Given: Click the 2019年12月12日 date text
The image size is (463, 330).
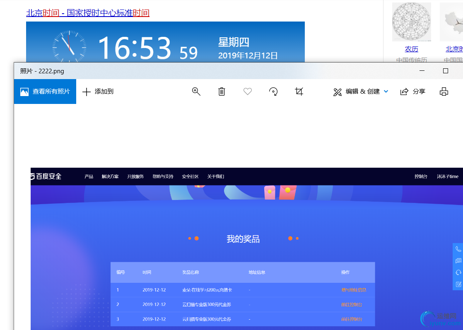Looking at the screenshot, I should [248, 55].
